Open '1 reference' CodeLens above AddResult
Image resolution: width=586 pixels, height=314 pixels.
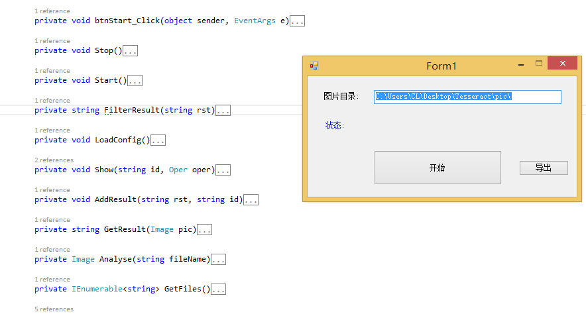coord(52,190)
